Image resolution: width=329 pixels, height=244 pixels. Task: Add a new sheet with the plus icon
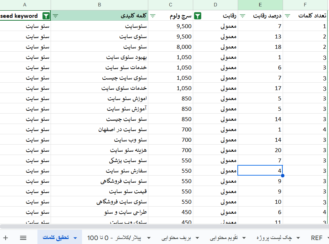click(x=5, y=238)
